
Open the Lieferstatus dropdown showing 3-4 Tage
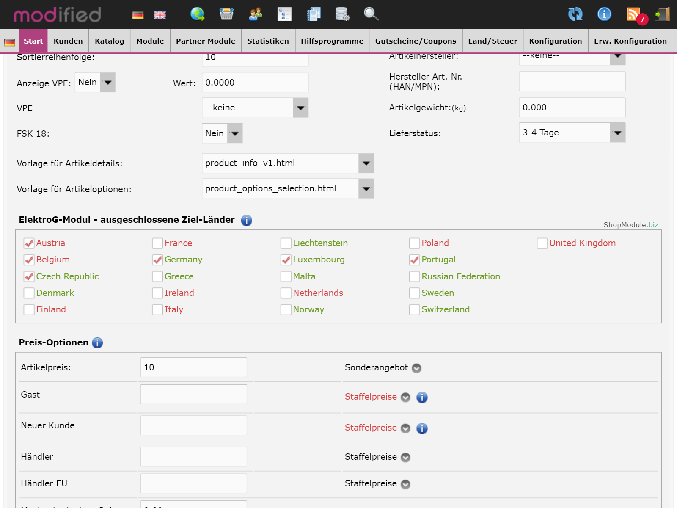(x=572, y=133)
